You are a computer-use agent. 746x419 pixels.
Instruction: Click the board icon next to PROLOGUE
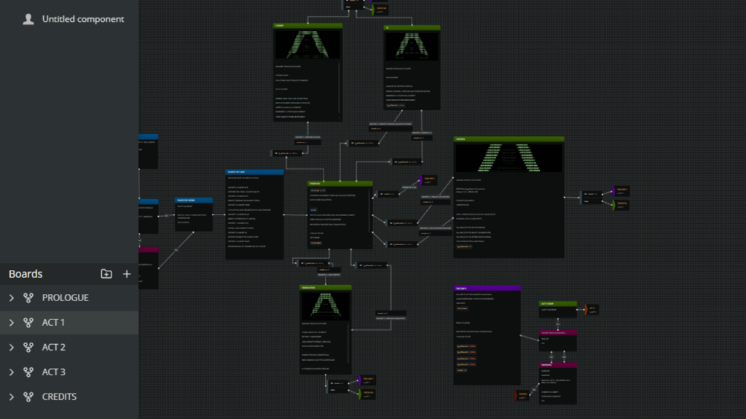(28, 298)
